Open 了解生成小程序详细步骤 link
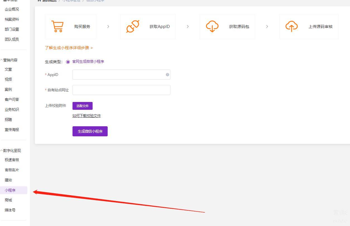 (69, 48)
